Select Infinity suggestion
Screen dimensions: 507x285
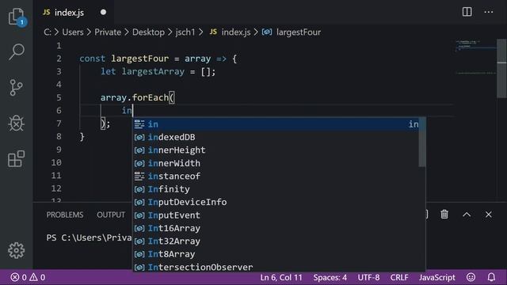276,189
